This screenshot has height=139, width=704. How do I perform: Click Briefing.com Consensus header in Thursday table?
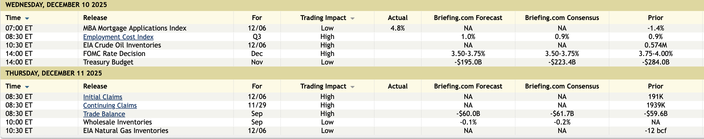coord(562,86)
